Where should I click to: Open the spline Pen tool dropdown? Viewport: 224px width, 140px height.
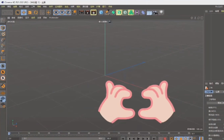(107, 13)
